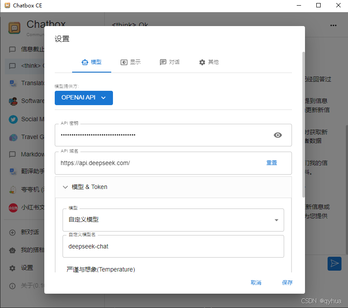Viewport: 348px width, 308px height.
Task: Switch to the 显示 settings tab
Action: click(131, 62)
